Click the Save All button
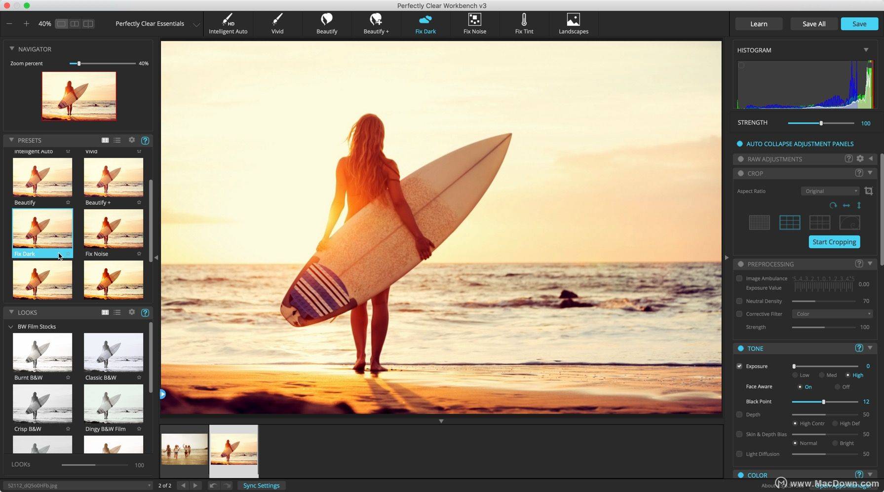884x492 pixels. click(813, 24)
